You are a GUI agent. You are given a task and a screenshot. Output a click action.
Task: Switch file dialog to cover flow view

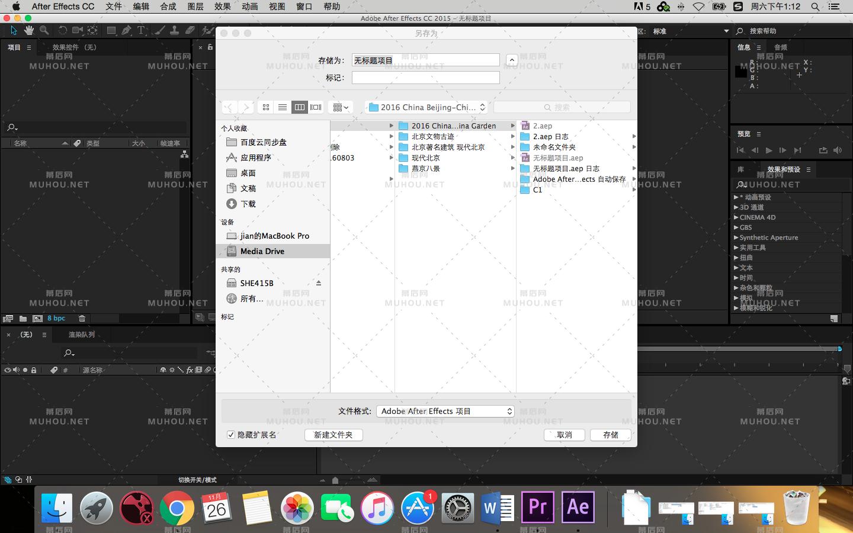point(316,107)
